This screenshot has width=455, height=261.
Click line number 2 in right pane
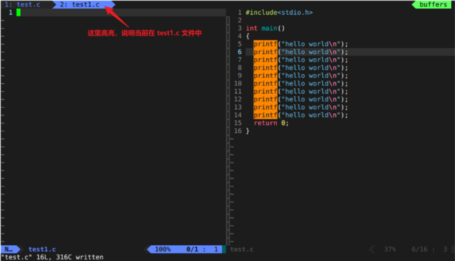pyautogui.click(x=239, y=20)
